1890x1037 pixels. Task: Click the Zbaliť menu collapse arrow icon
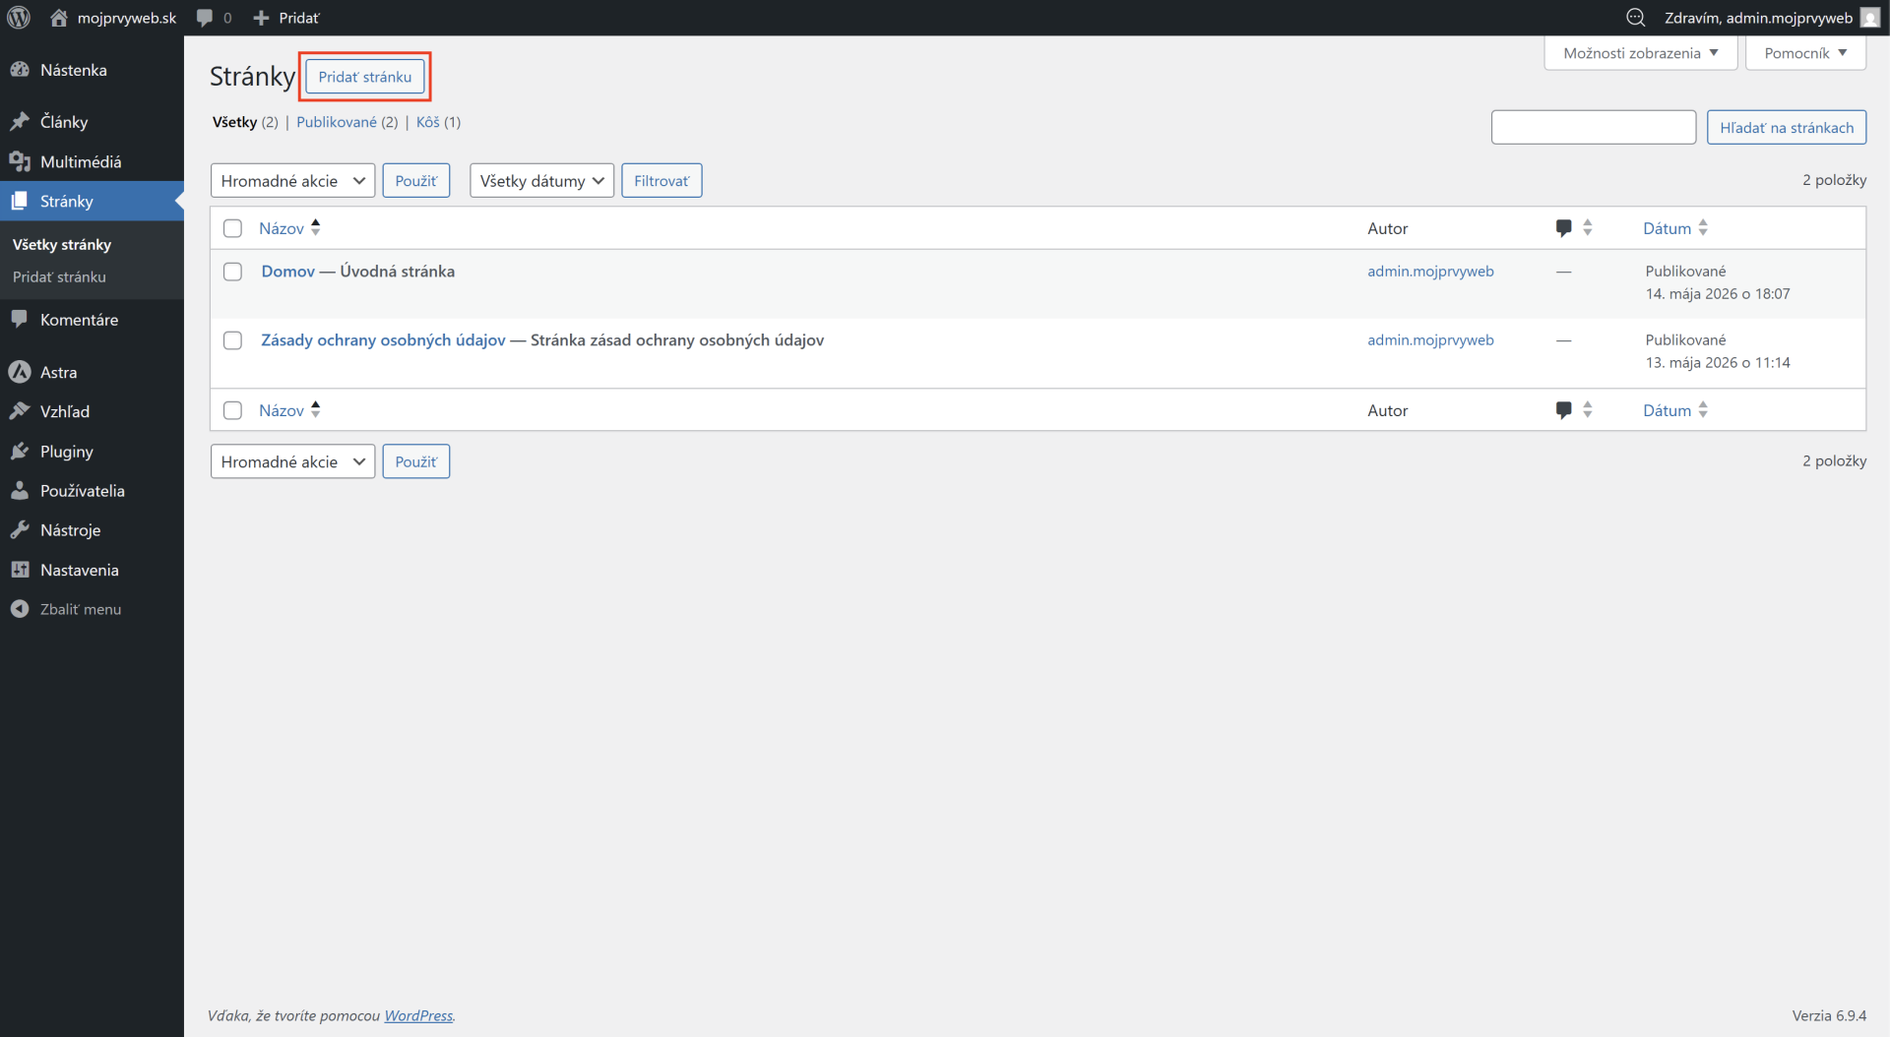coord(20,609)
